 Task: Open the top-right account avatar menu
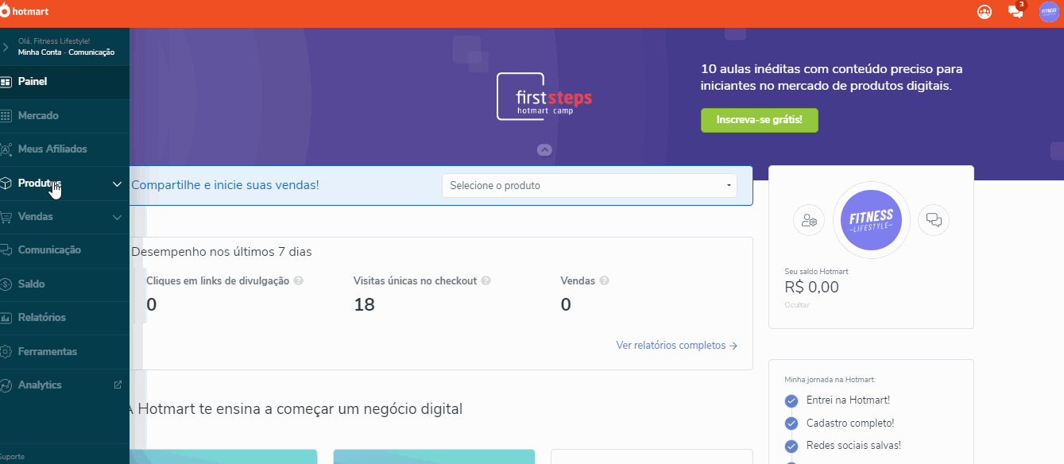point(1049,12)
